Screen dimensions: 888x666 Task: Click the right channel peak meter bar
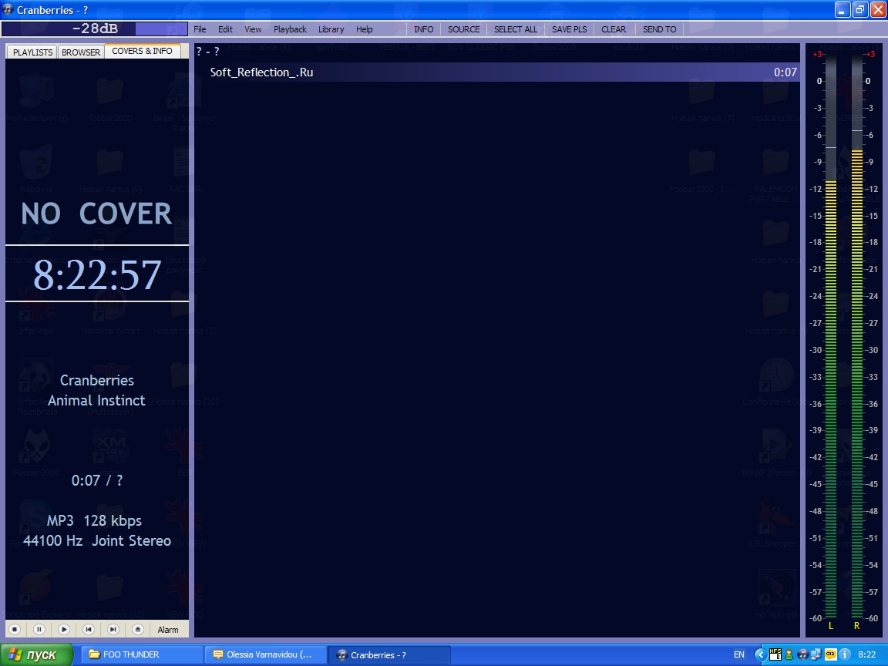click(x=857, y=336)
